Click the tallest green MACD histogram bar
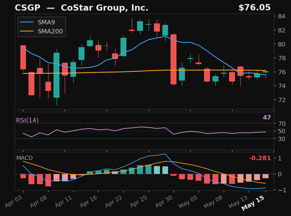Image resolution: width=291 pixels, height=216 pixels. [148, 169]
